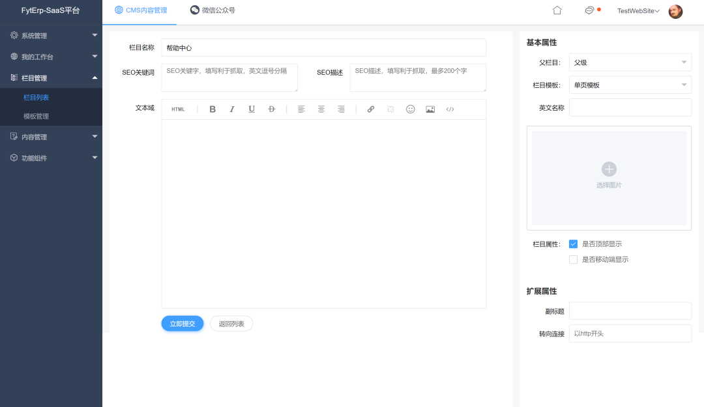Click the 立即提交 submit button
Image resolution: width=704 pixels, height=407 pixels.
pos(182,323)
